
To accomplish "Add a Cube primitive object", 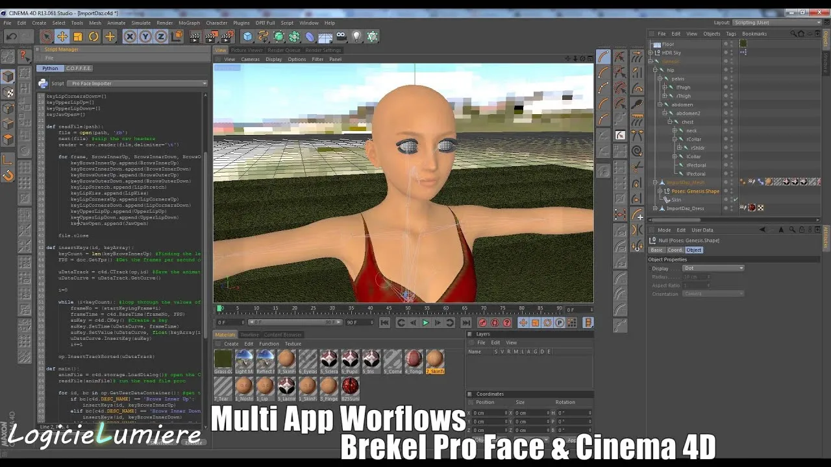I will pyautogui.click(x=248, y=37).
